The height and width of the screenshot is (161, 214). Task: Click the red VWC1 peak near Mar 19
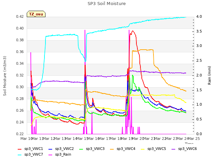click(x=132, y=31)
